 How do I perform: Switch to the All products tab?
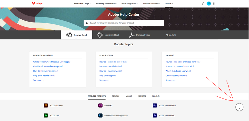pos(171,35)
